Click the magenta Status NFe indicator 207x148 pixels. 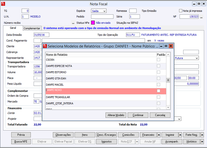pyautogui.click(x=93, y=23)
